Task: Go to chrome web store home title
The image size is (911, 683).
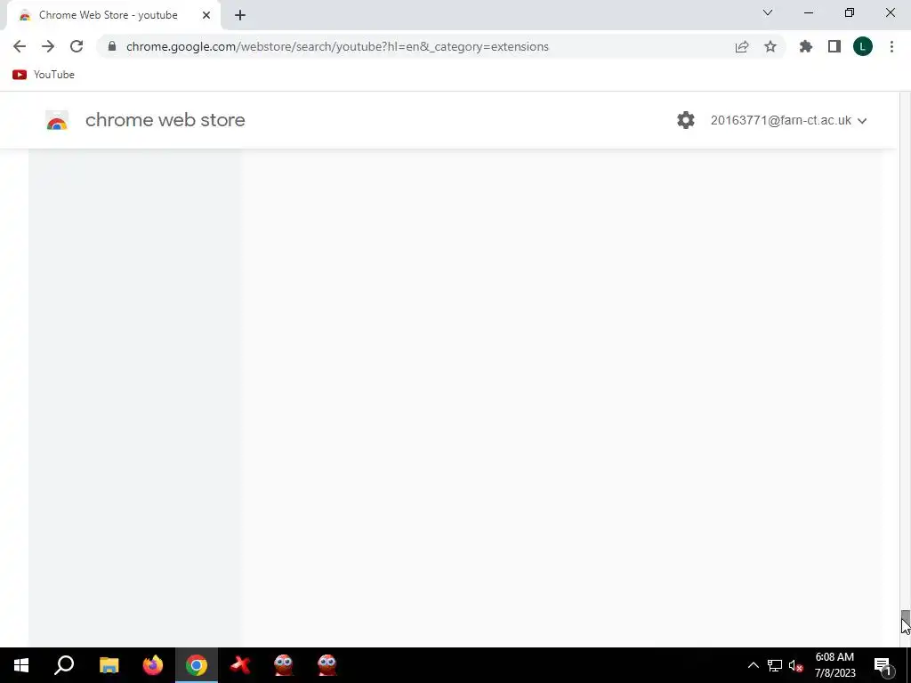Action: click(x=165, y=120)
